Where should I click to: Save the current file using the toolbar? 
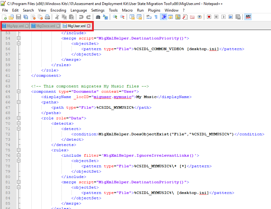19,17
